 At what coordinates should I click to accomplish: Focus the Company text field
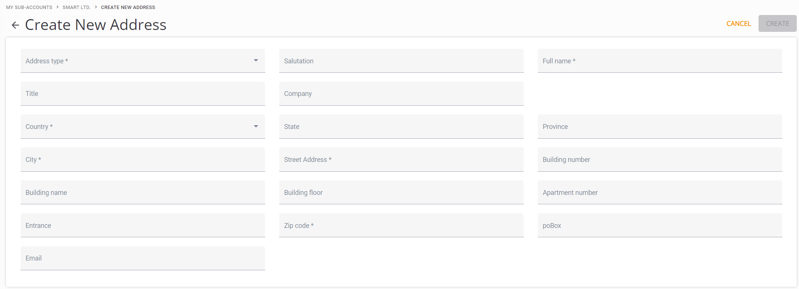(x=401, y=94)
